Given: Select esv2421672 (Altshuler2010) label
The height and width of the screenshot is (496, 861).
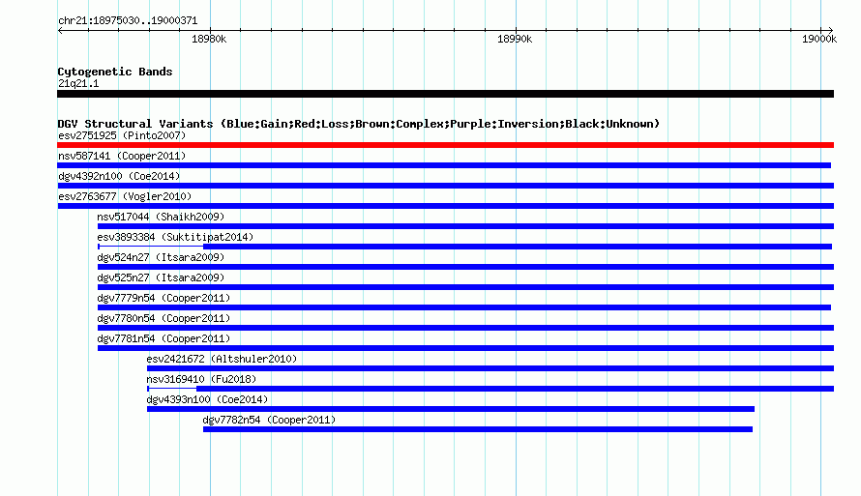Looking at the screenshot, I should click(222, 359).
